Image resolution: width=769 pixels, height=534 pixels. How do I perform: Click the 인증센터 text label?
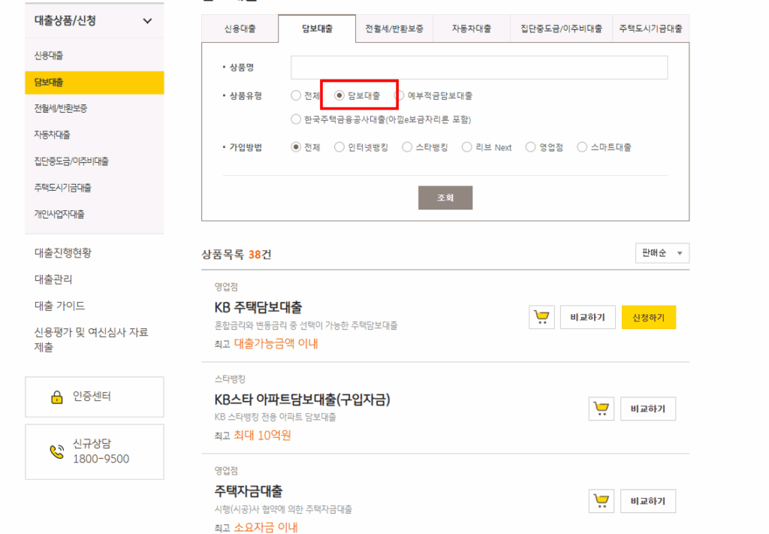tap(92, 397)
